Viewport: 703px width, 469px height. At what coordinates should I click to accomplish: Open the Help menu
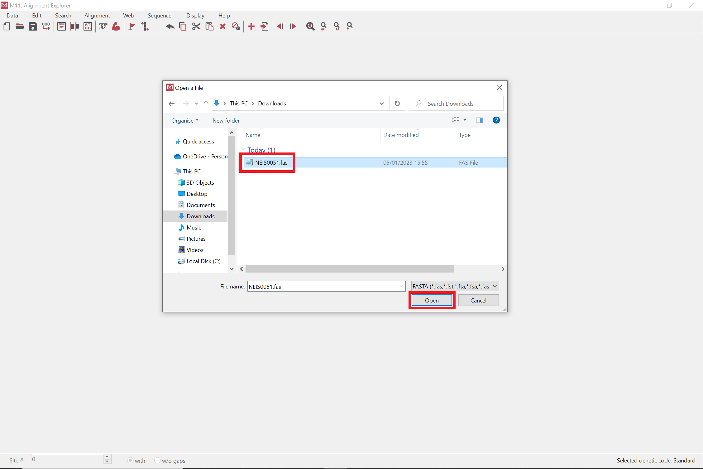point(224,15)
